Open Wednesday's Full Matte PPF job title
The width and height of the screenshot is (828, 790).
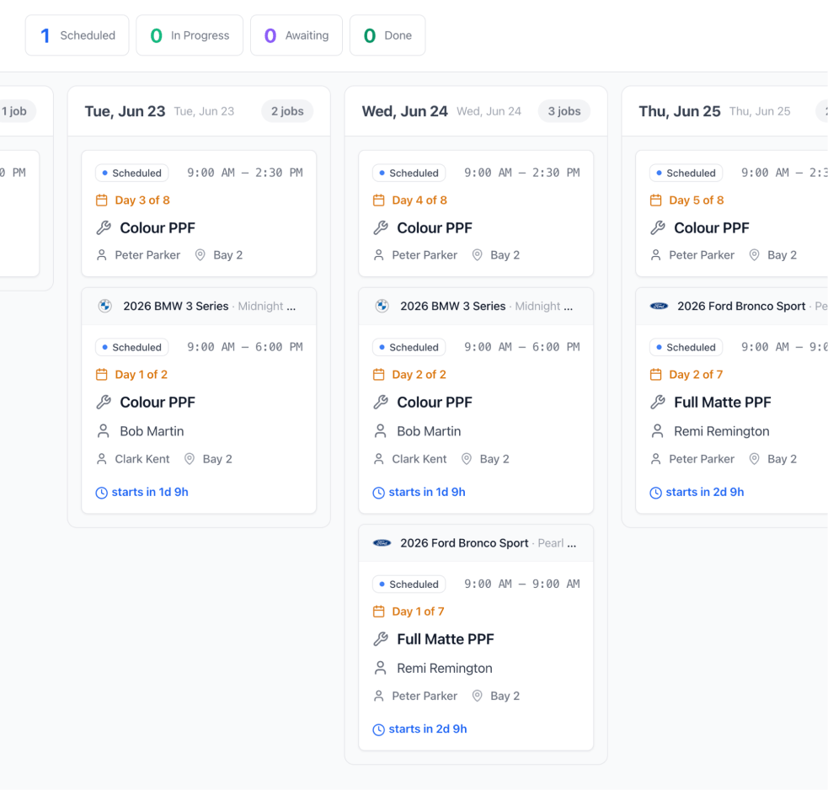click(x=445, y=639)
